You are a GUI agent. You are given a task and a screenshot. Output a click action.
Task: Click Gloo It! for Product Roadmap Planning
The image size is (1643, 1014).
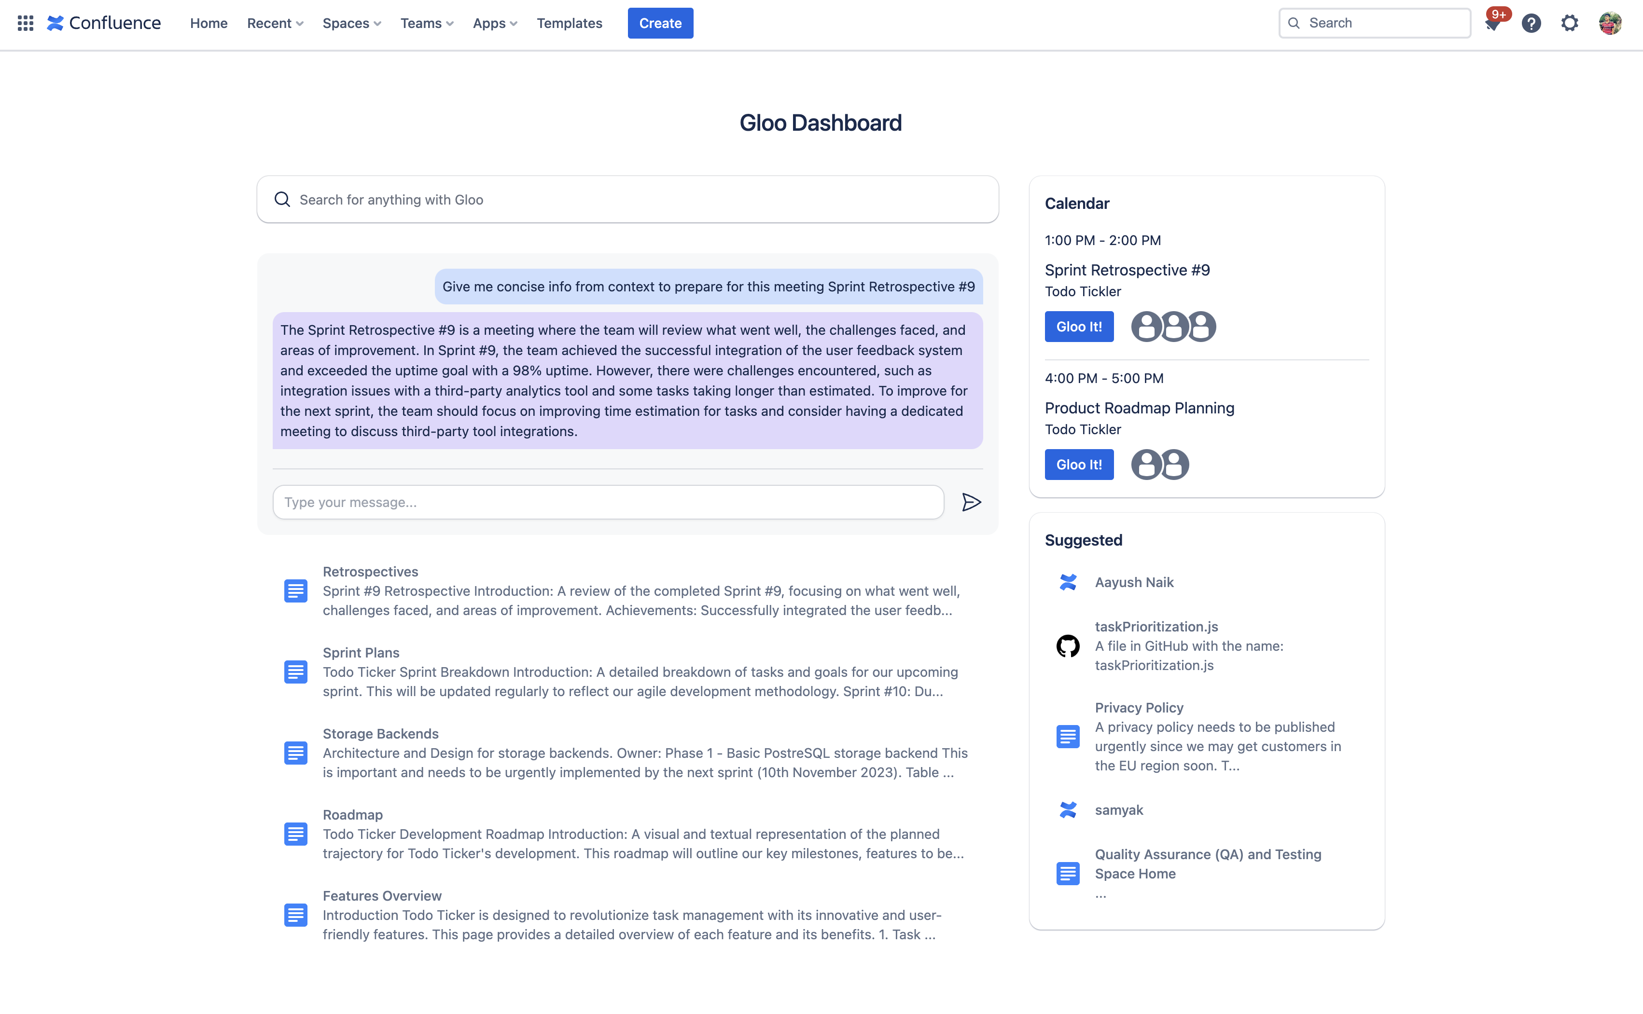coord(1079,465)
